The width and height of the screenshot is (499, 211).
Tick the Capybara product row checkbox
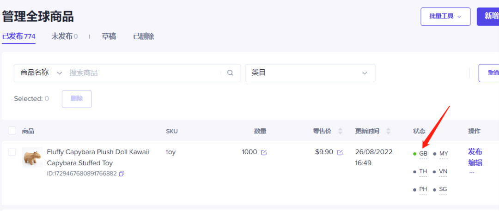coord(12,152)
